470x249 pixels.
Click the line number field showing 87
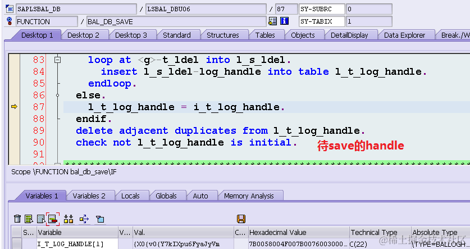pos(286,9)
